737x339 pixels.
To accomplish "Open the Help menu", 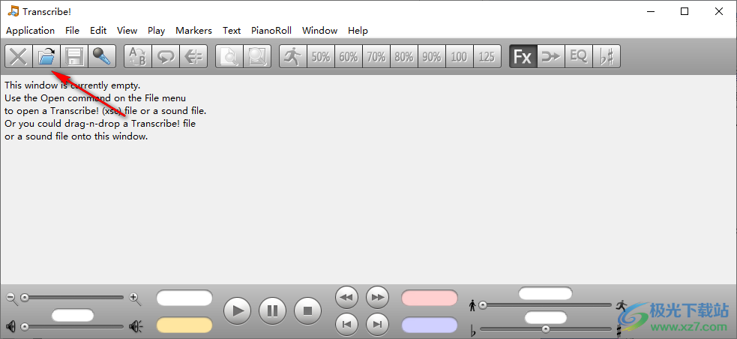I will click(358, 31).
